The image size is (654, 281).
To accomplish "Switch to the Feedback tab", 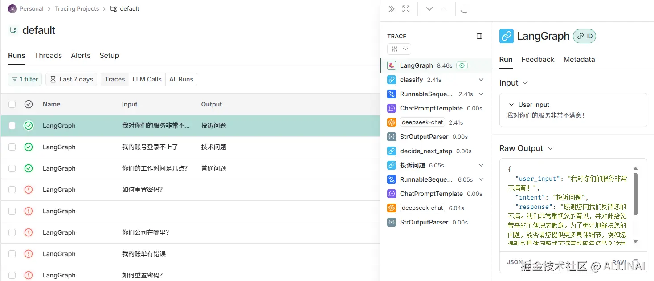I will point(538,60).
